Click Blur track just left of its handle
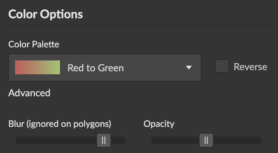This screenshot has height=153, width=278. 90,140
